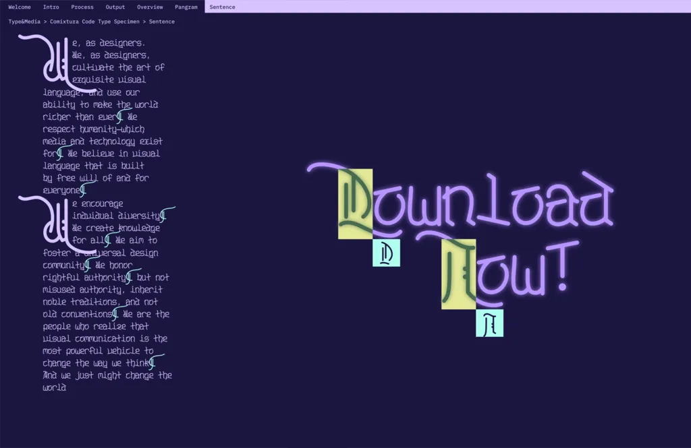
Task: Click the Sentence breadcrumb item
Action: click(162, 22)
